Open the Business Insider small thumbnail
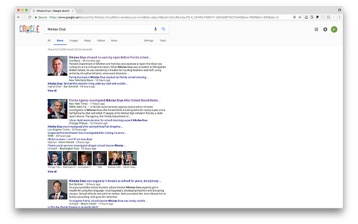This screenshot has width=358, height=224. (115, 158)
